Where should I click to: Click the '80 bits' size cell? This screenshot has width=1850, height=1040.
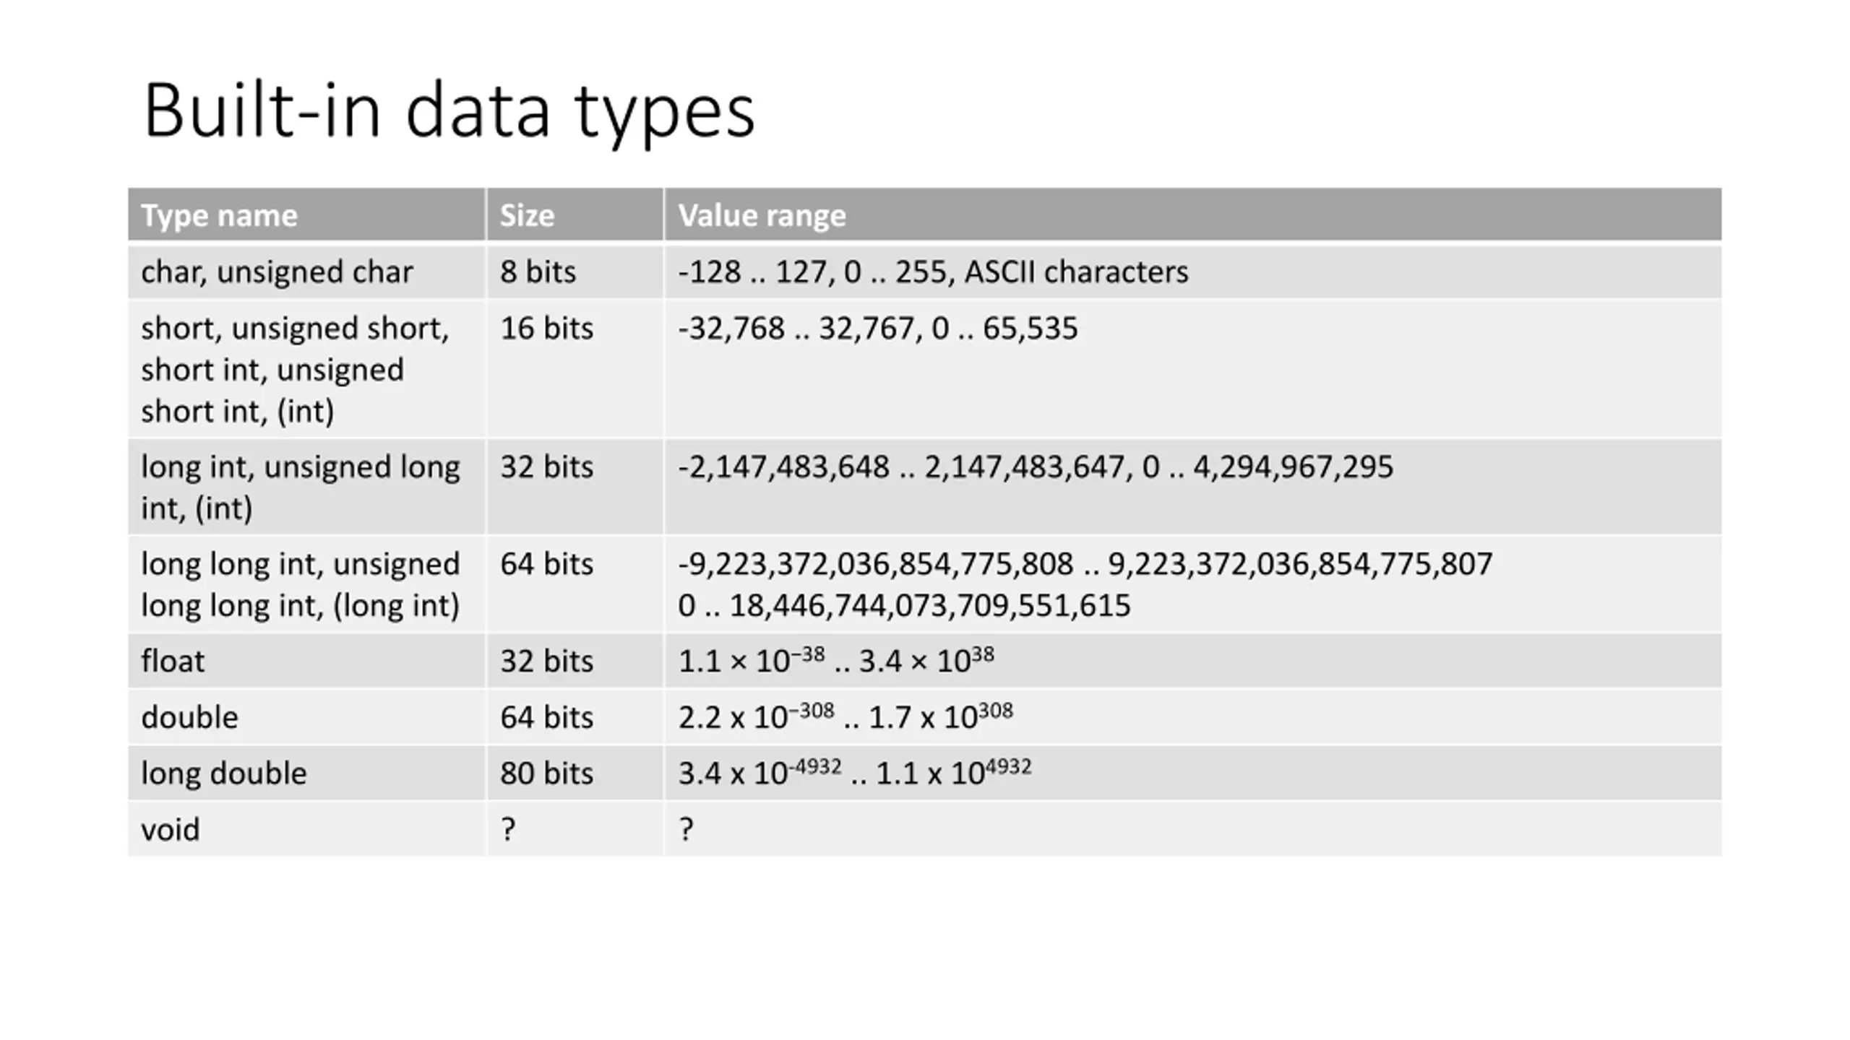click(x=575, y=773)
